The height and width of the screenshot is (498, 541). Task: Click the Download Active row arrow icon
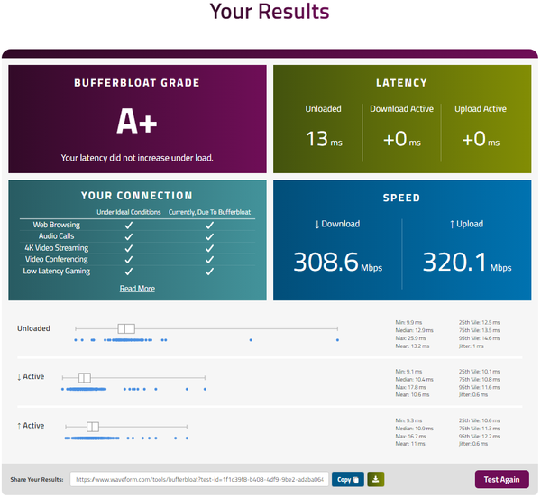click(19, 377)
